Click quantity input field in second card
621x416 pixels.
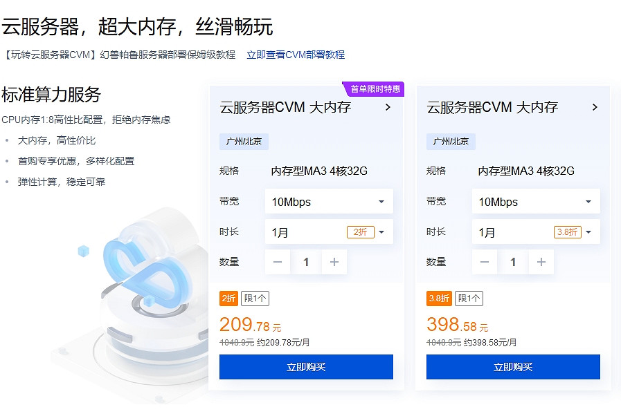point(513,262)
